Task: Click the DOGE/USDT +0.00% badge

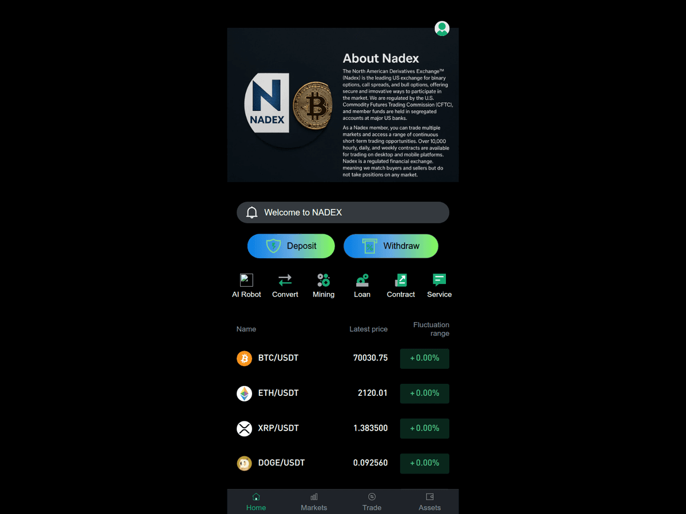Action: [x=425, y=463]
